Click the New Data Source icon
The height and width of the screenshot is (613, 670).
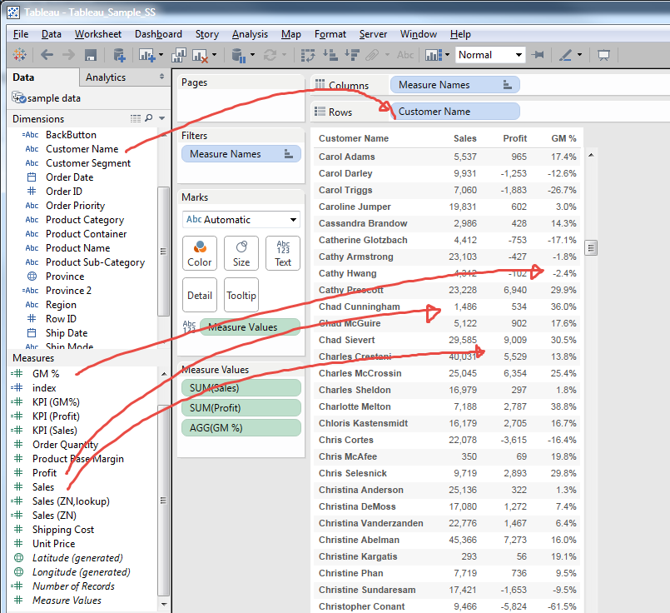click(119, 55)
